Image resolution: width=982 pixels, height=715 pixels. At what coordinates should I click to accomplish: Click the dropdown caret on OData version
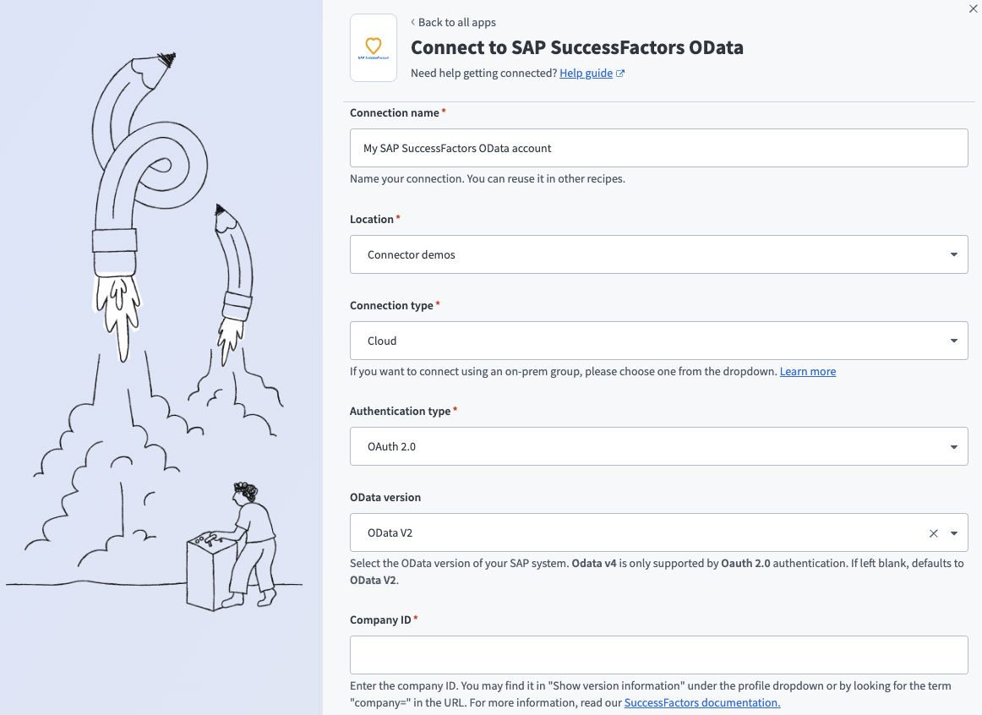tap(955, 532)
